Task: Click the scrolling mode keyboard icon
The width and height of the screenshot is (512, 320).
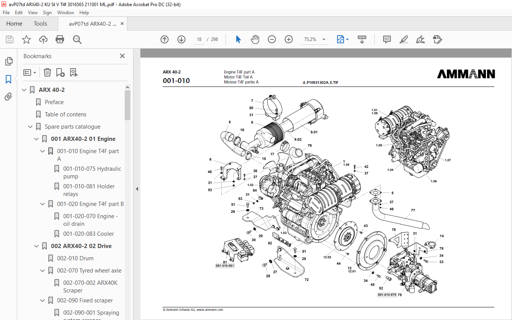Action: click(362, 39)
